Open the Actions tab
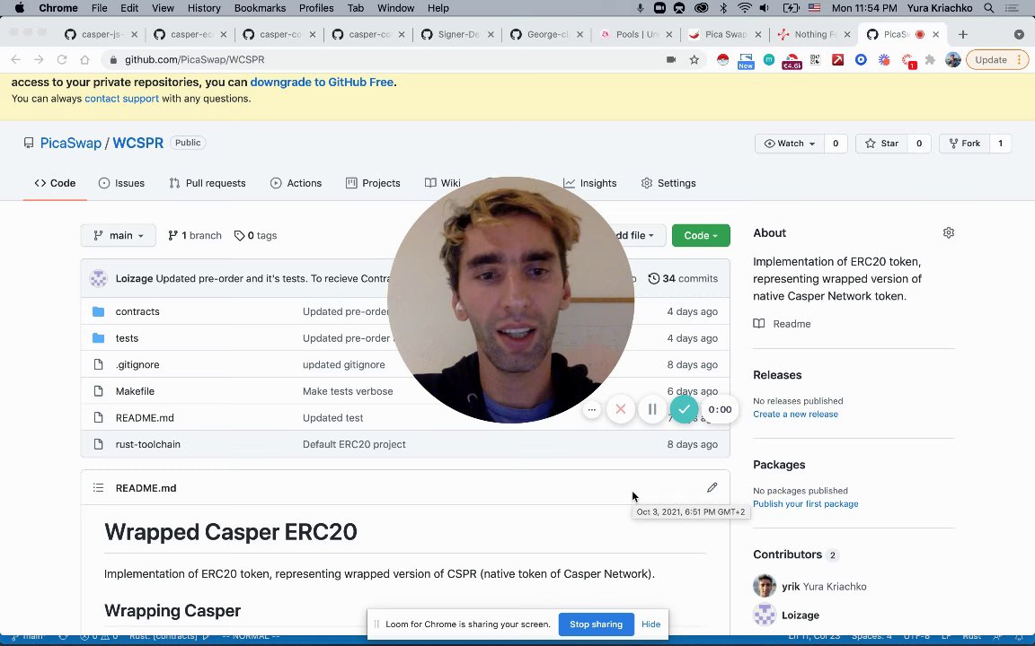 296,183
